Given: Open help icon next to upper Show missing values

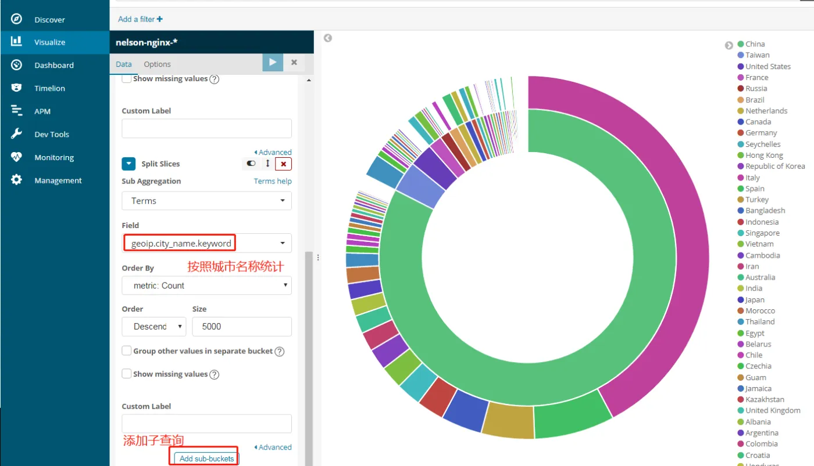Looking at the screenshot, I should click(x=214, y=80).
